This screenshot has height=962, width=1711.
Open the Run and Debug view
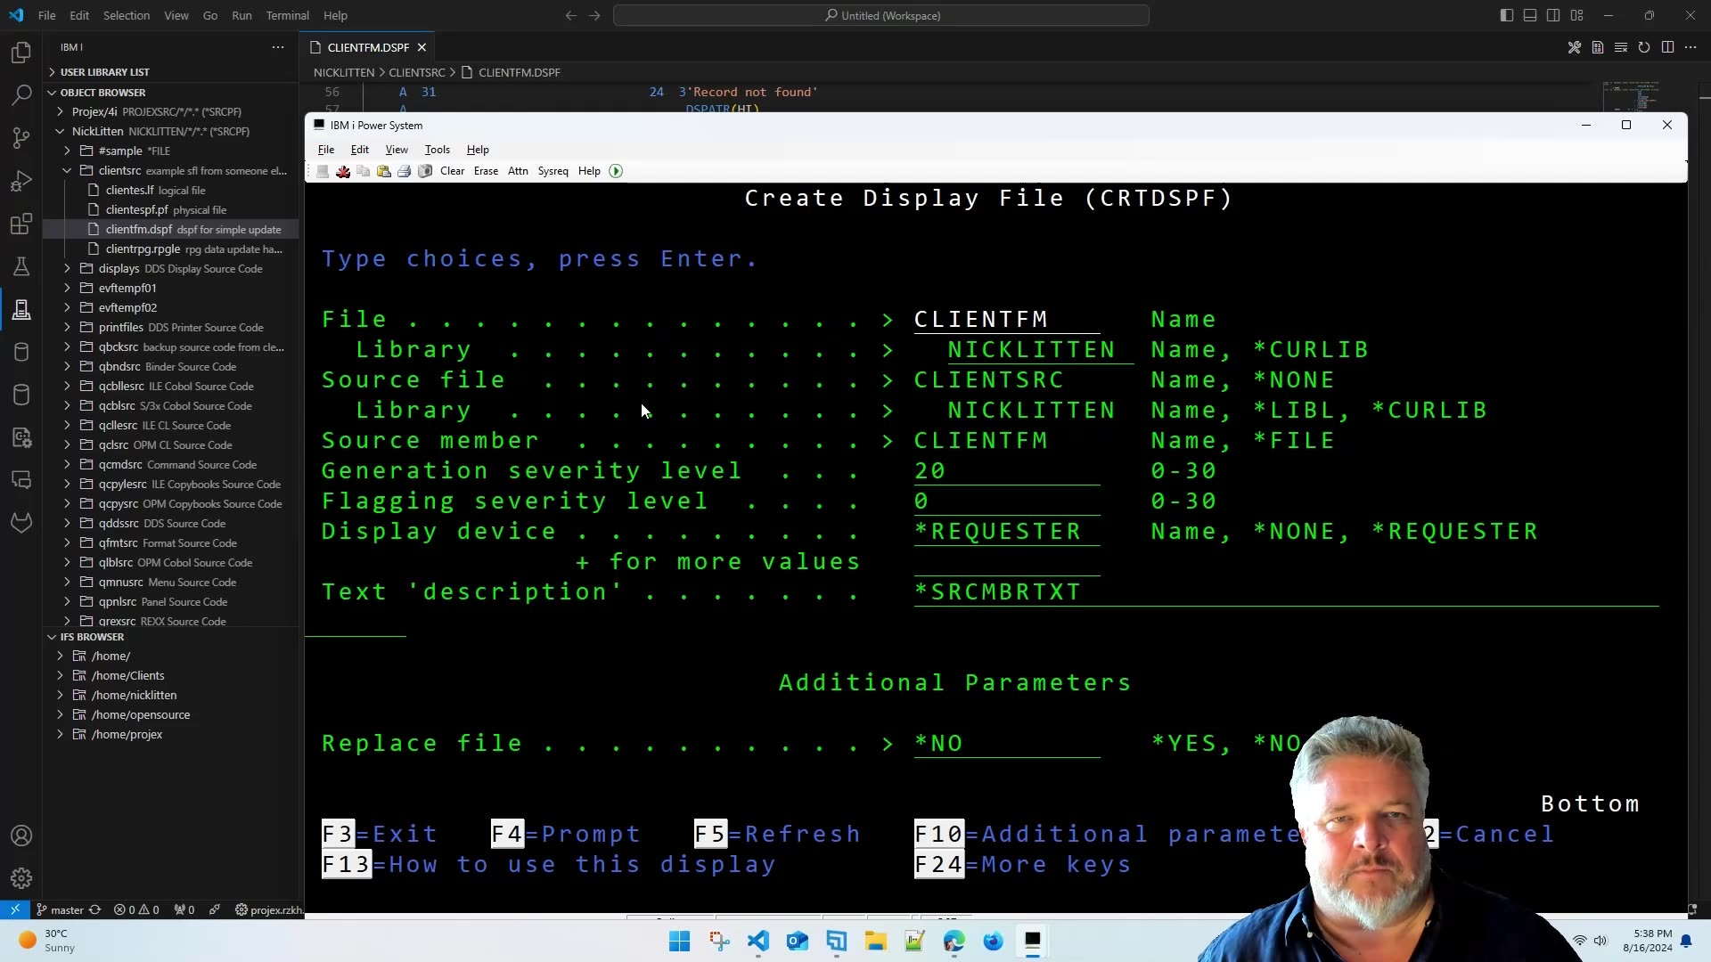(x=20, y=181)
